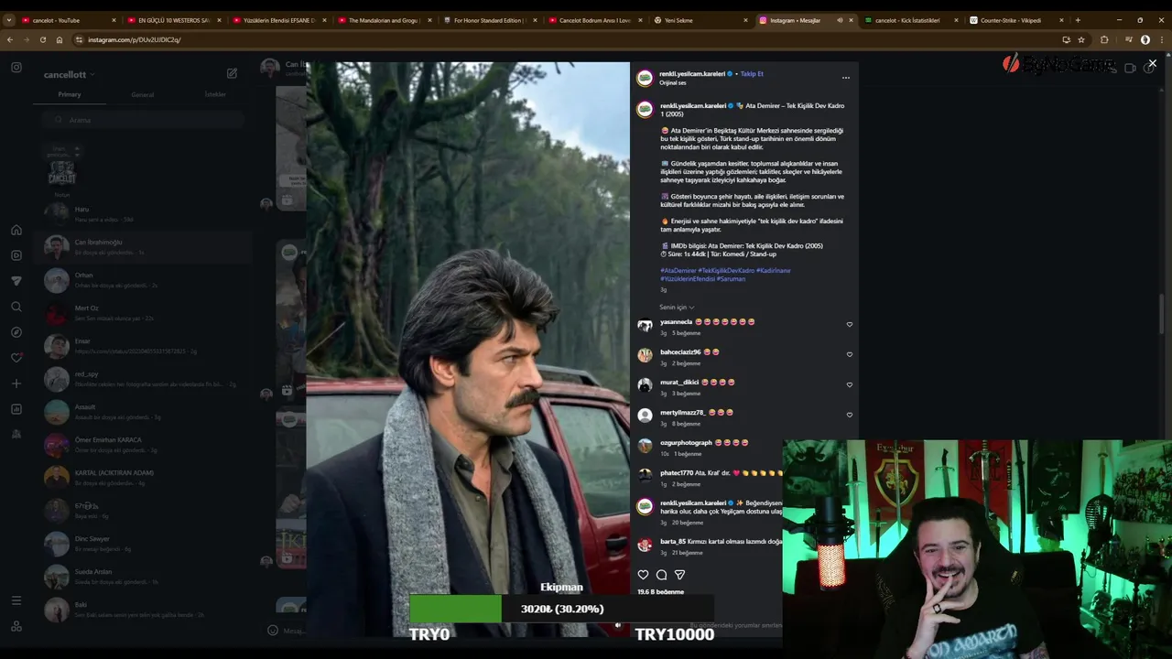1172x659 pixels.
Task: Switch to the İstekler requests tab
Action: point(215,94)
